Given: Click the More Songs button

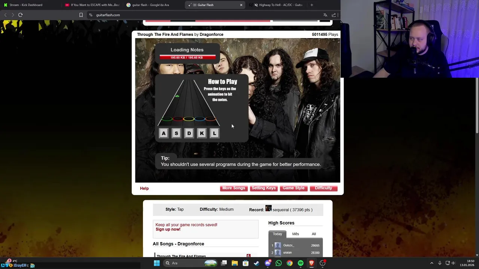Looking at the screenshot, I should click(x=234, y=188).
